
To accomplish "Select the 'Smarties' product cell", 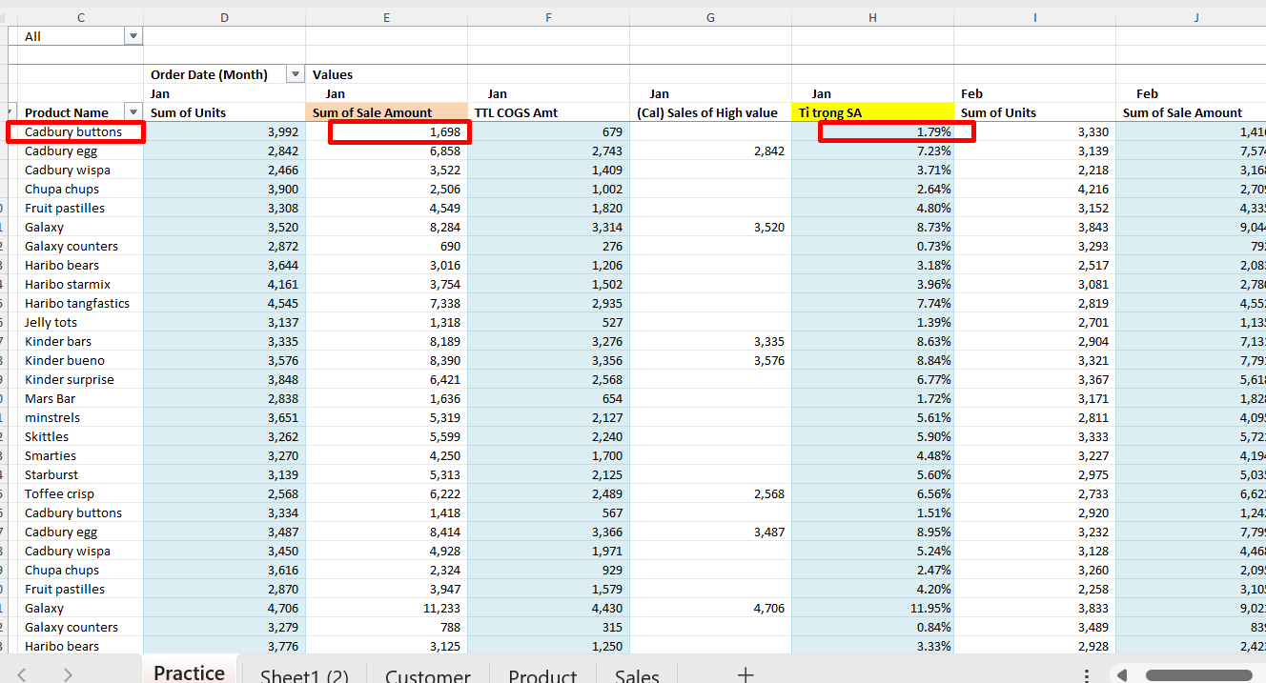I will coord(80,455).
